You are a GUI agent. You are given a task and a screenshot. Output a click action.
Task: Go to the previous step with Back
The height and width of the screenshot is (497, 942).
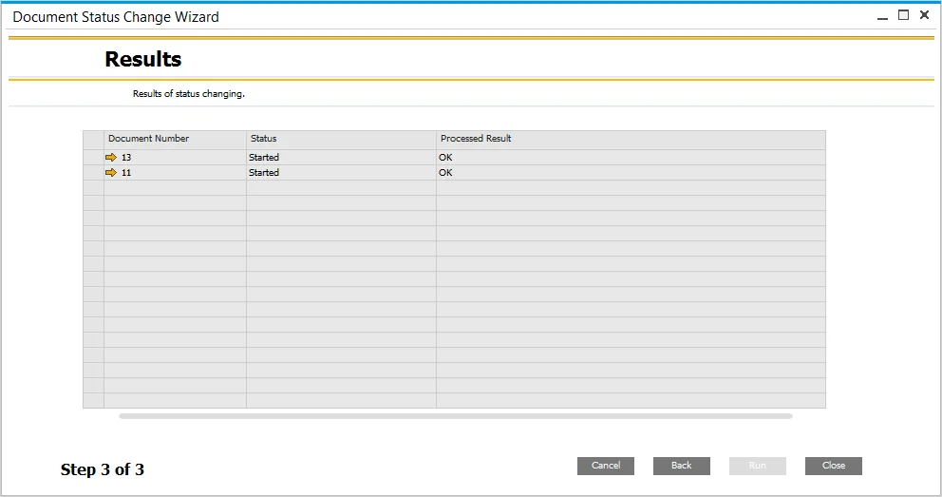681,466
